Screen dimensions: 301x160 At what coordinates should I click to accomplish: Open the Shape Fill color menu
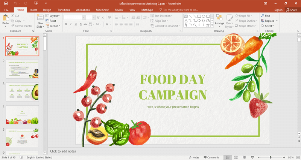[243, 16]
